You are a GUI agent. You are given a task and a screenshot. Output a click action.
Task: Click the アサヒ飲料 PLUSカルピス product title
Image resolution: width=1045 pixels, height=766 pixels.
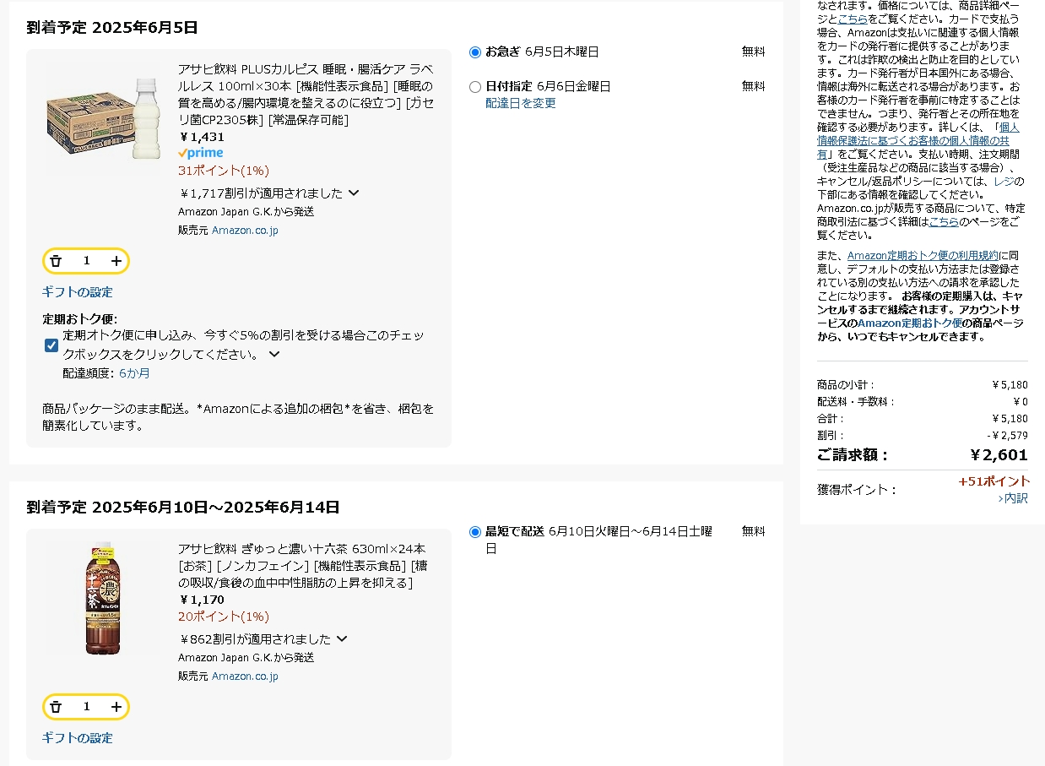point(306,94)
